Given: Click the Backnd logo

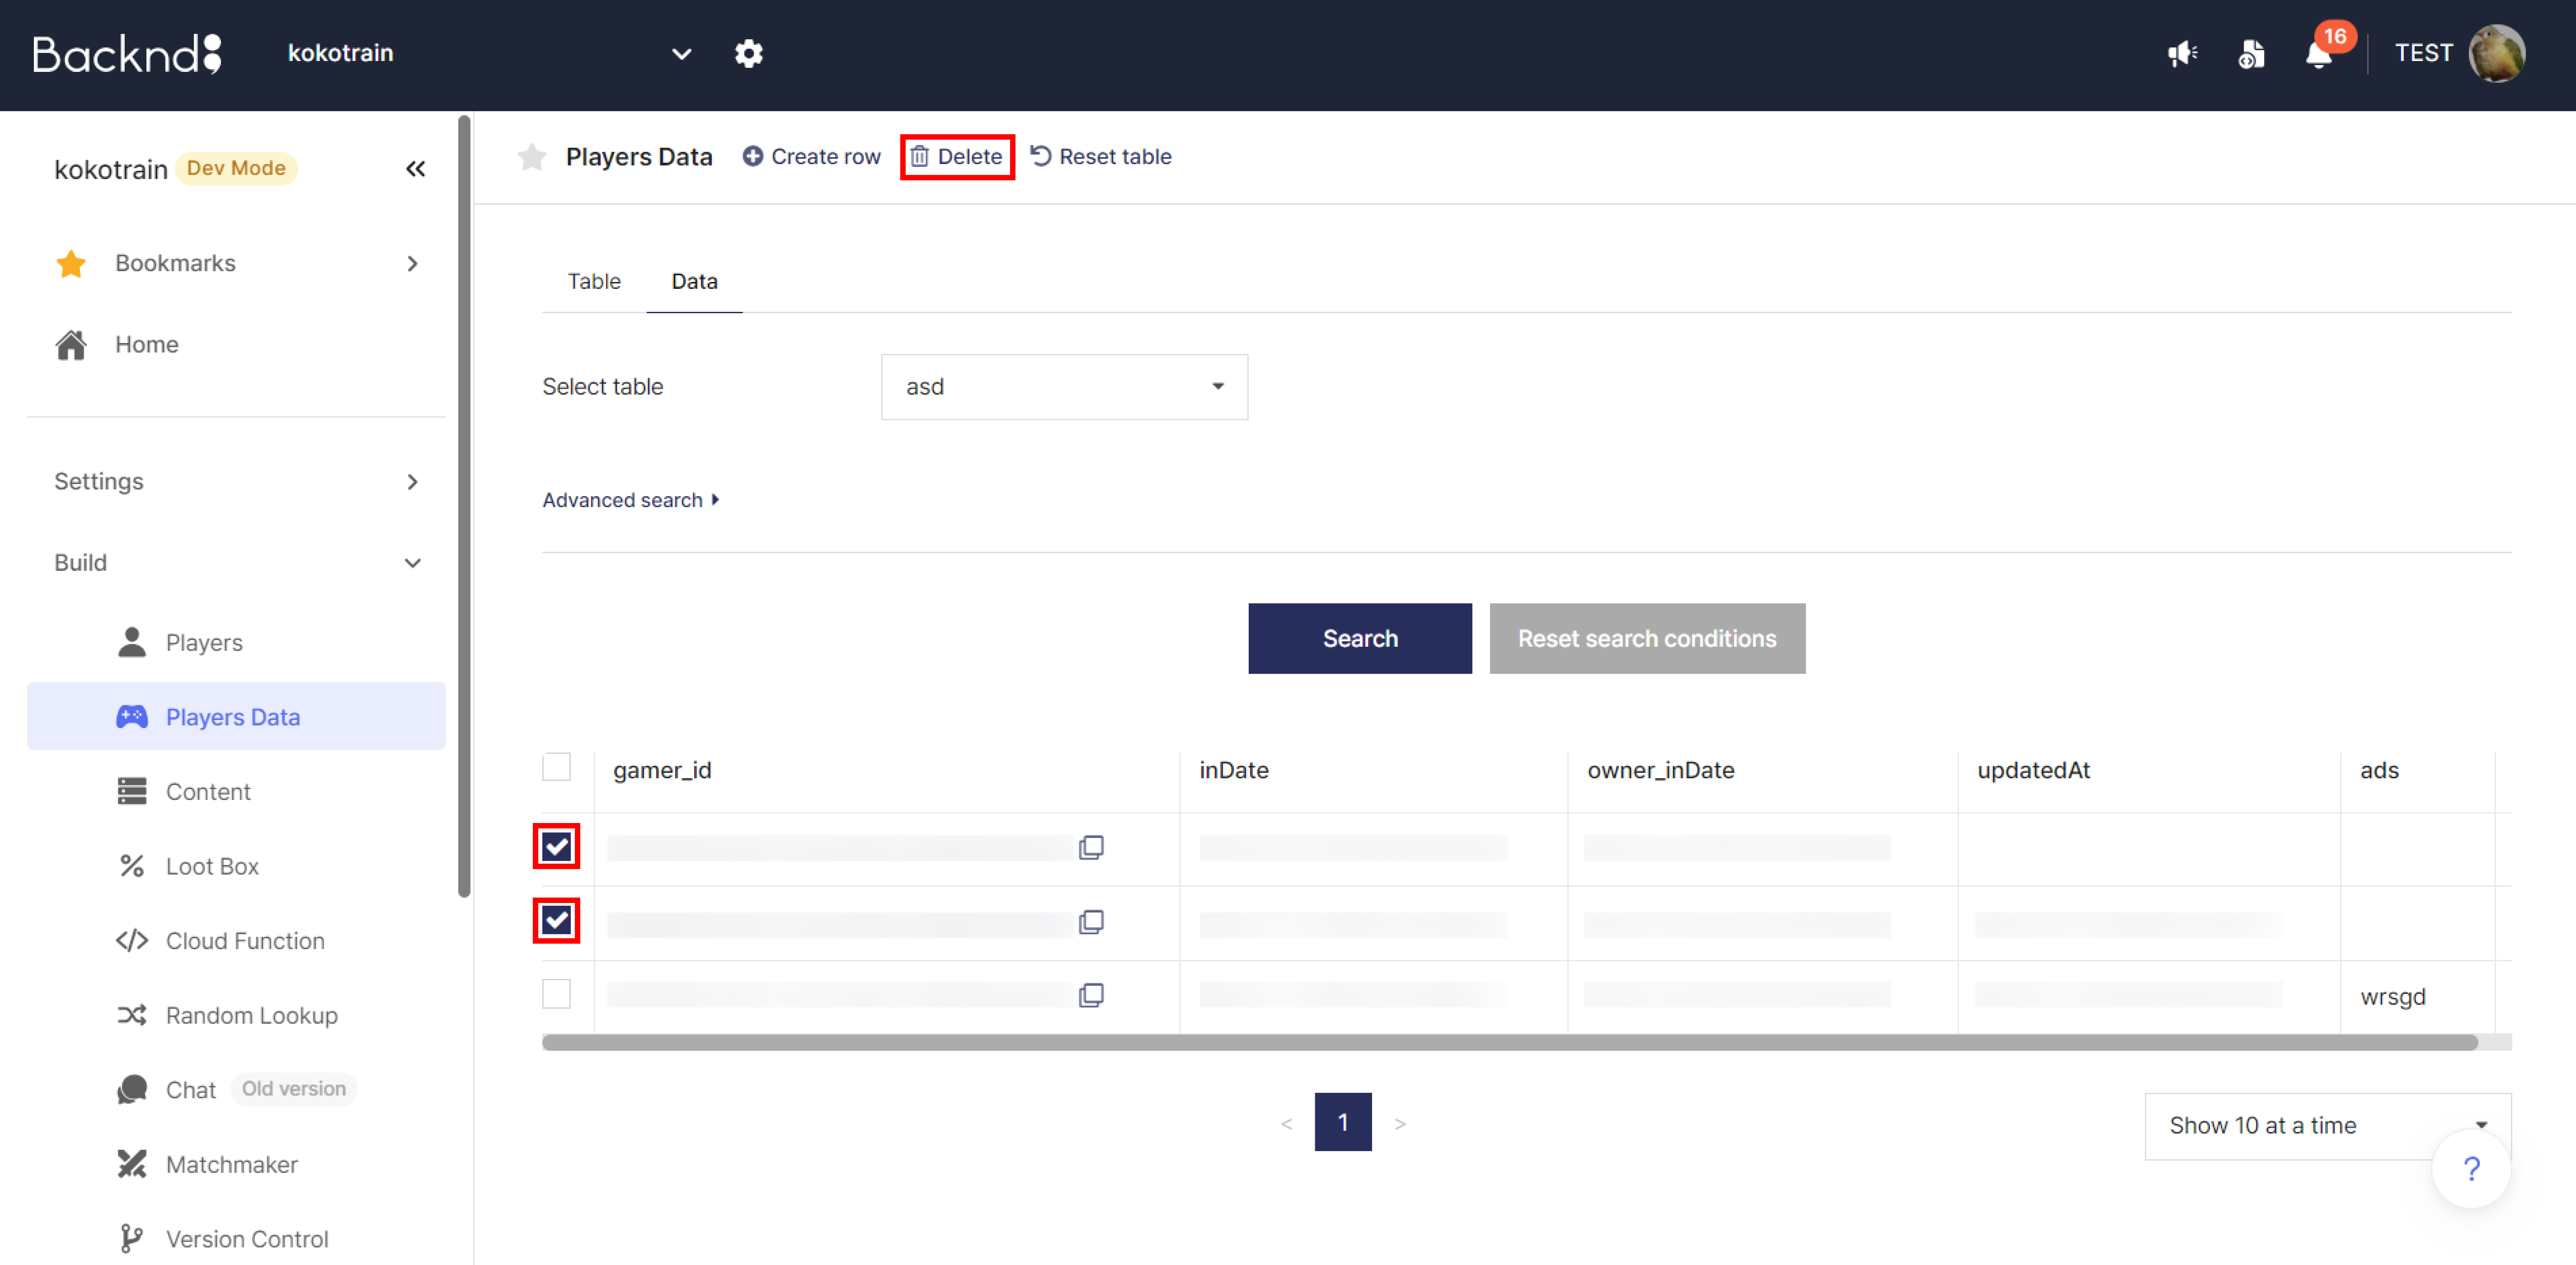Looking at the screenshot, I should pos(127,54).
